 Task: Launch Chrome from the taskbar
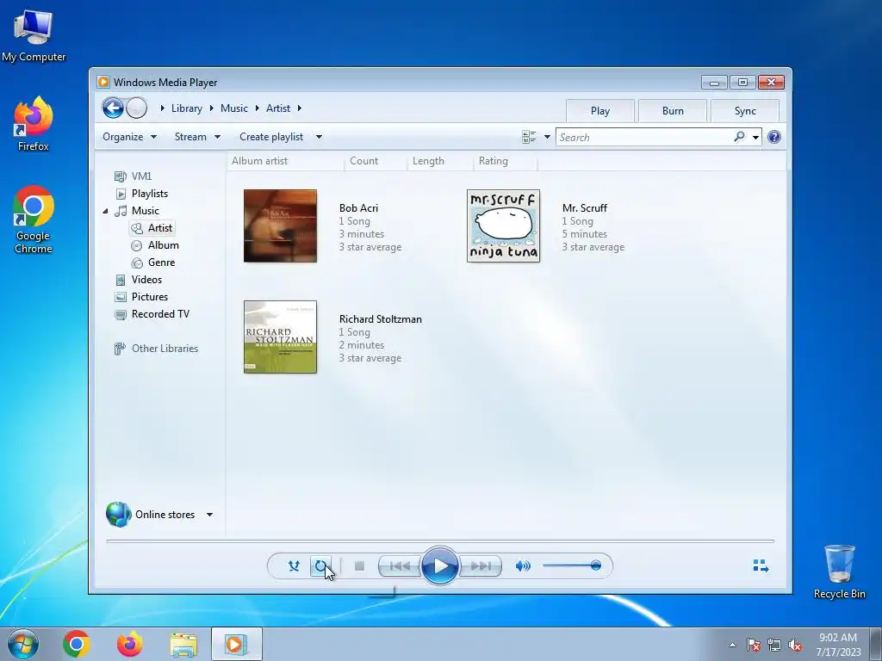coord(77,644)
